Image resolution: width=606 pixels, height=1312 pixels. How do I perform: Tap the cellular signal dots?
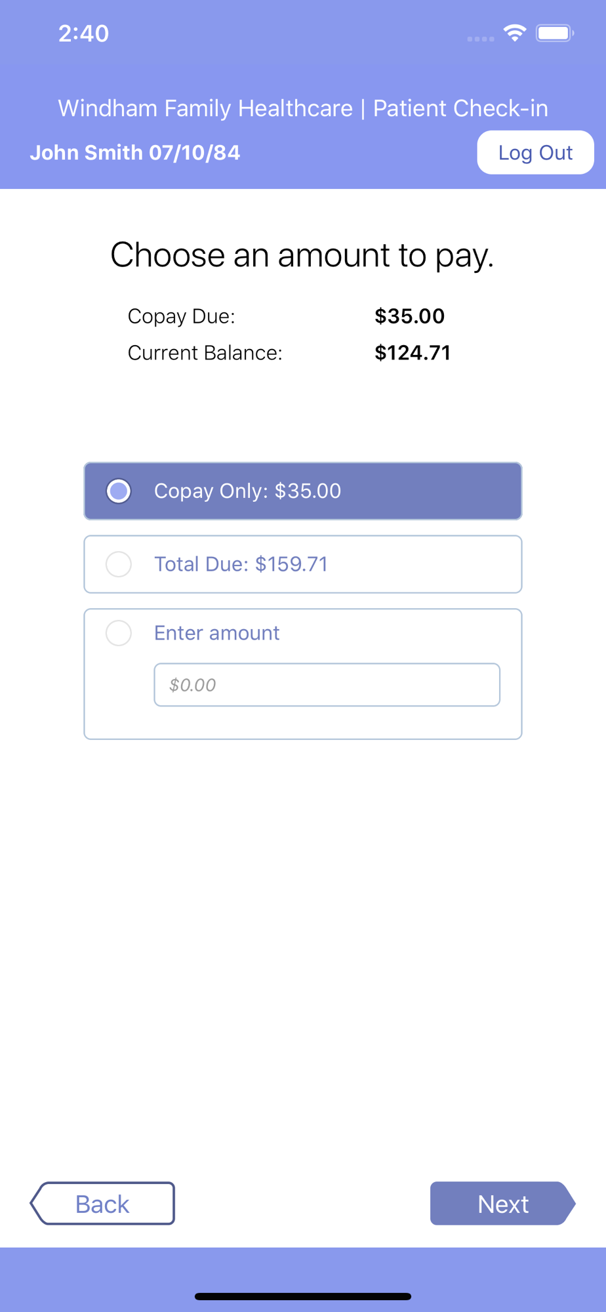(x=480, y=39)
